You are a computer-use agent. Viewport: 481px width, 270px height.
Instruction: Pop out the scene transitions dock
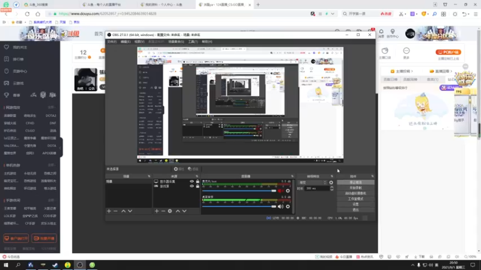[332, 176]
